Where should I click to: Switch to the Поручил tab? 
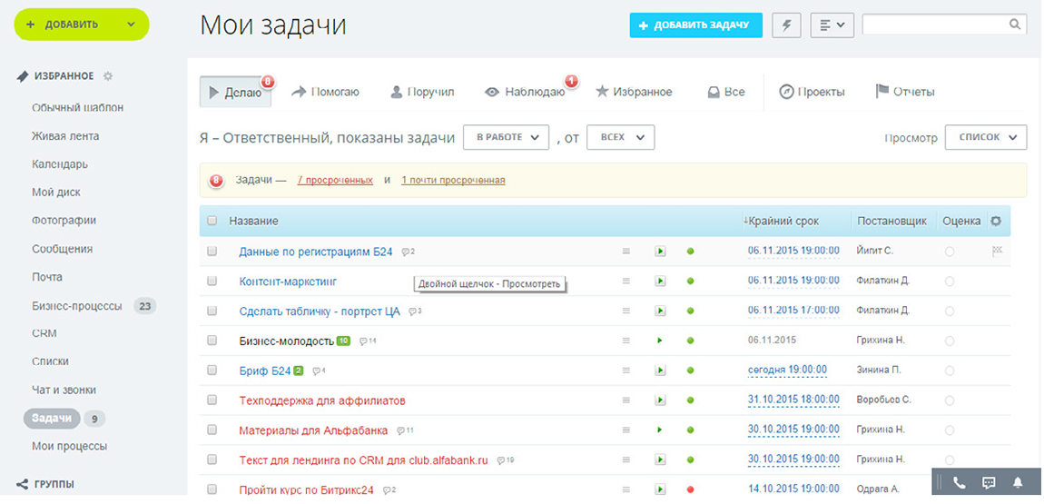422,92
